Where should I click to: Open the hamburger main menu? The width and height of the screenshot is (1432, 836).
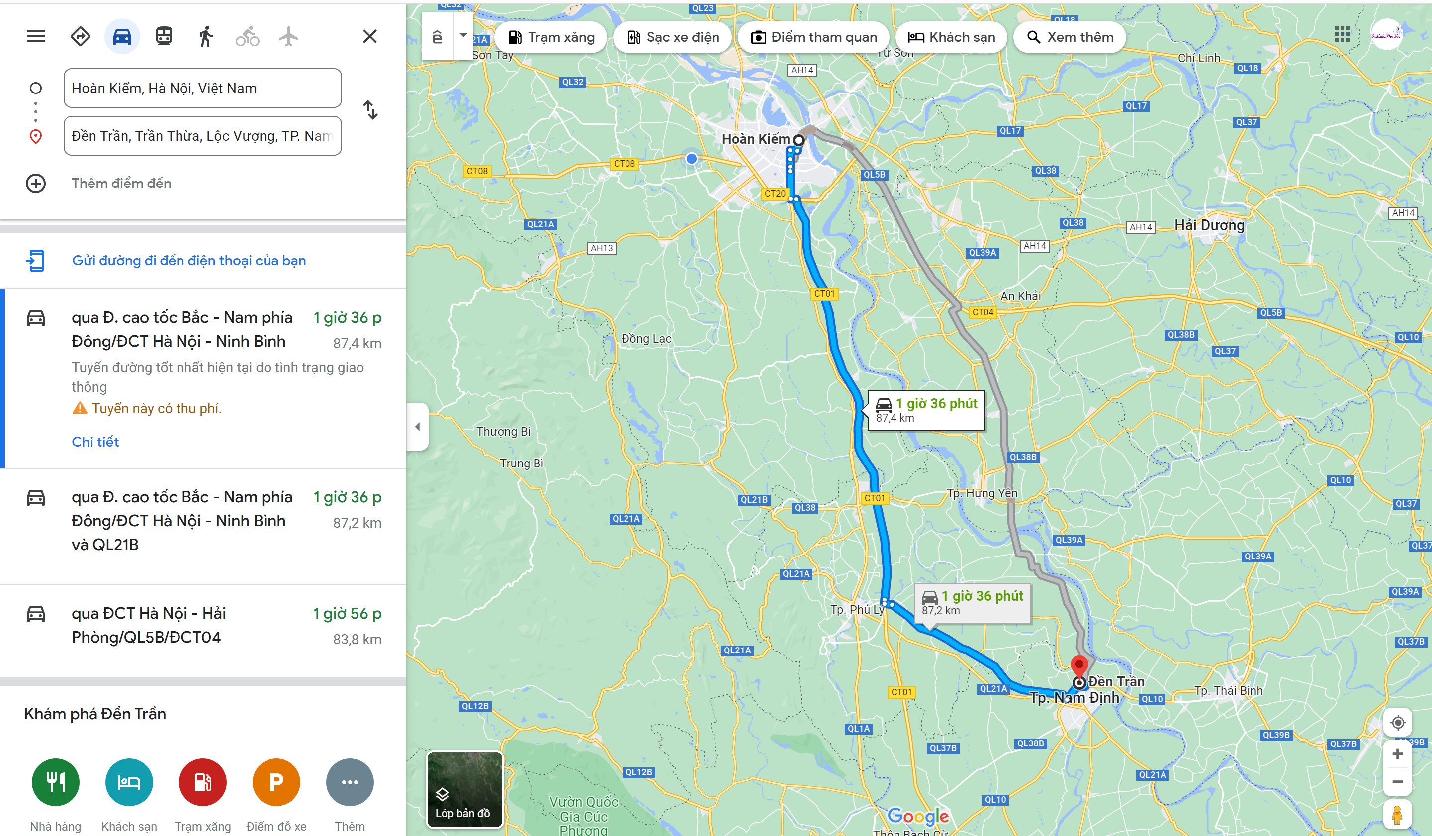[36, 37]
